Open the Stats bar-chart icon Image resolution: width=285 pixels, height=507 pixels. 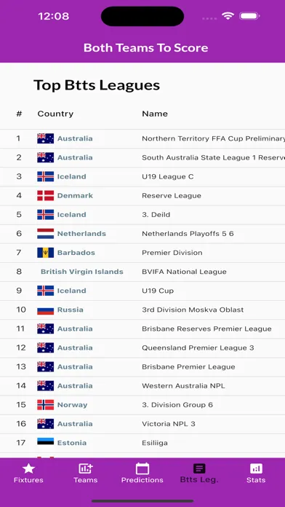tap(256, 468)
